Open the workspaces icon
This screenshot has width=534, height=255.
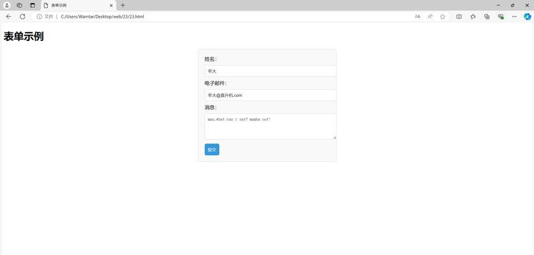click(x=19, y=5)
